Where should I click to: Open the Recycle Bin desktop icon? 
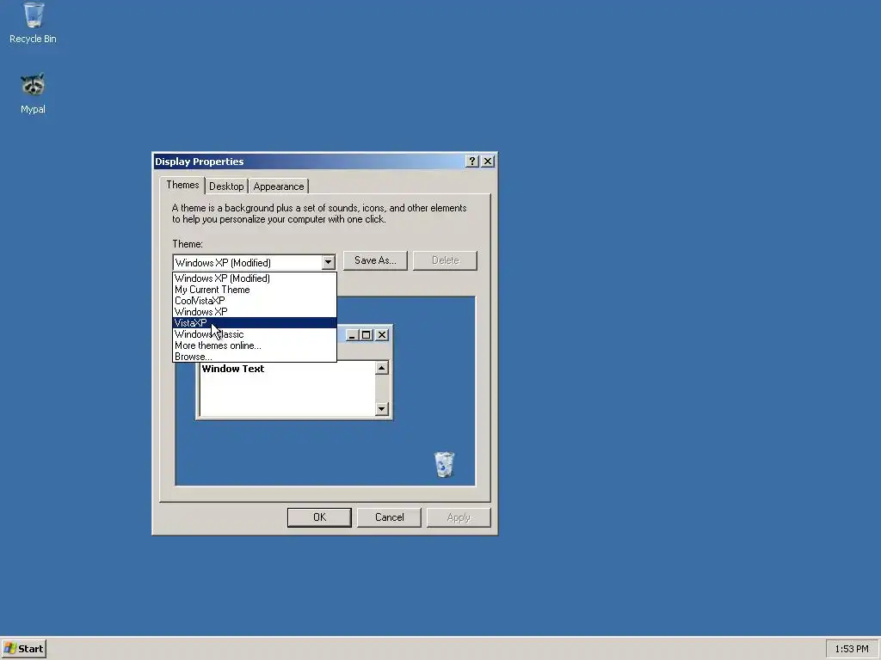click(34, 23)
